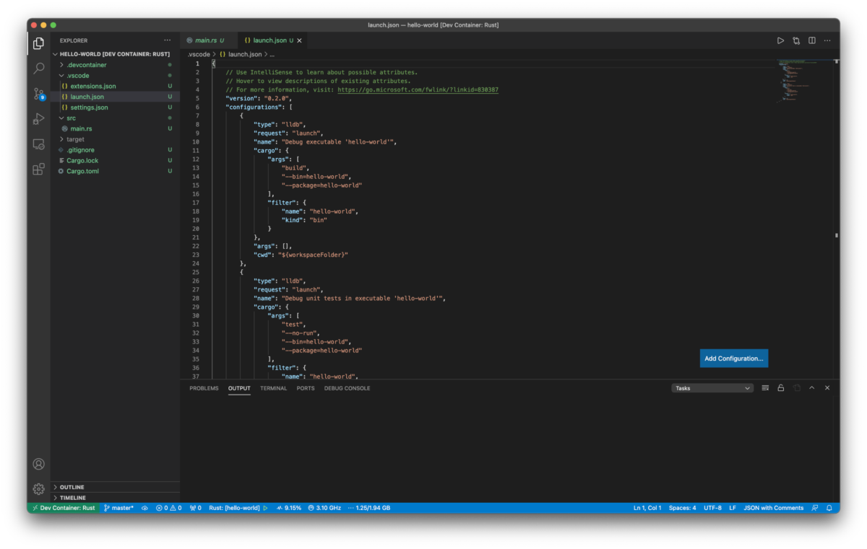Viewport: 867px width, 549px height.
Task: Open the Search icon in the activity bar
Action: 38,68
